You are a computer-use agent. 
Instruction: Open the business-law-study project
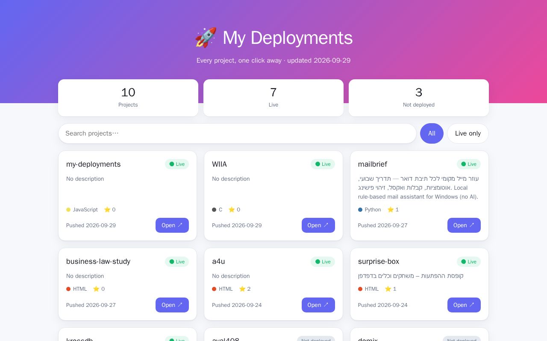click(172, 305)
